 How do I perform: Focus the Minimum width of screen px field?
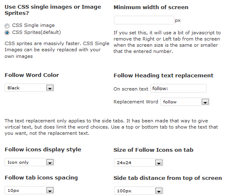(x=144, y=20)
